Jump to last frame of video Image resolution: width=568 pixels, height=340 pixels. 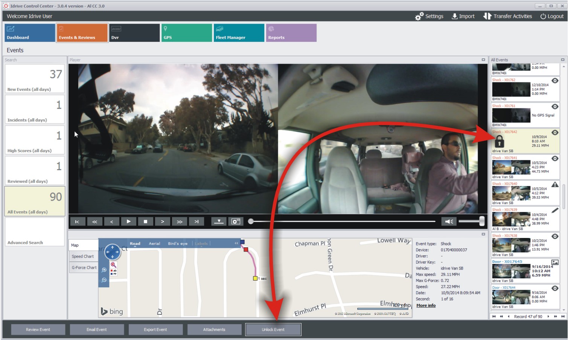click(196, 221)
